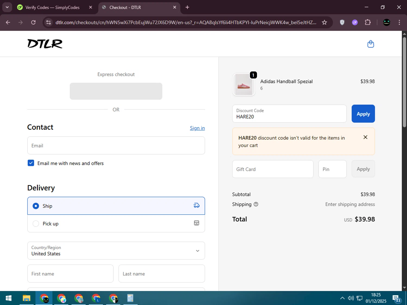This screenshot has height=305, width=407.
Task: Open a new browser tab
Action: coord(187,7)
